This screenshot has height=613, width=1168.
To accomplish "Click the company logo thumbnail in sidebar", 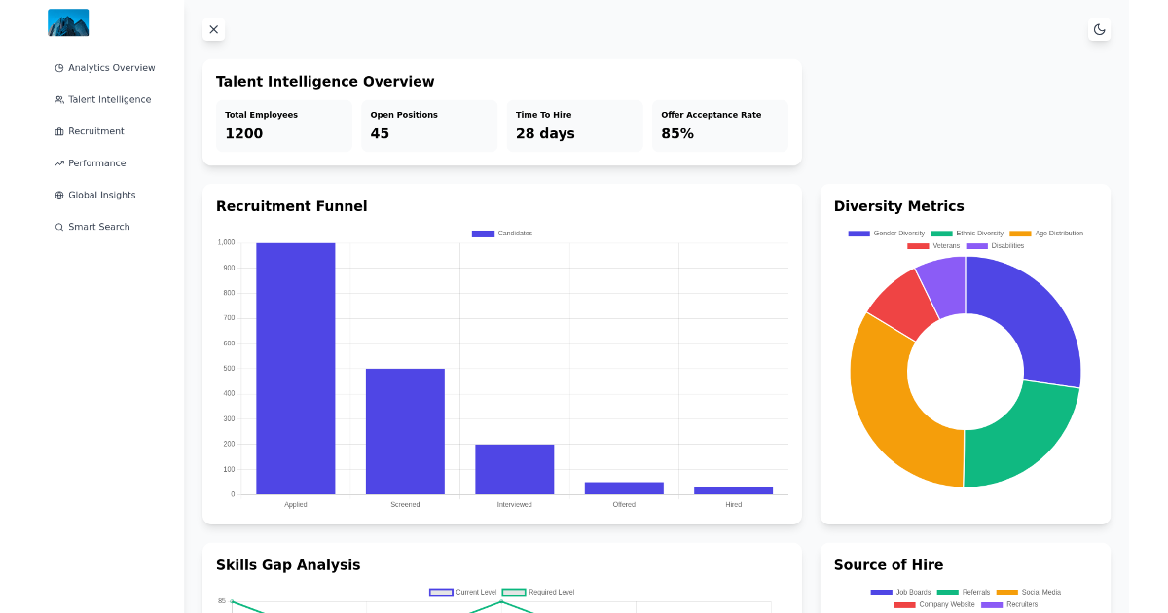I will click(x=68, y=21).
